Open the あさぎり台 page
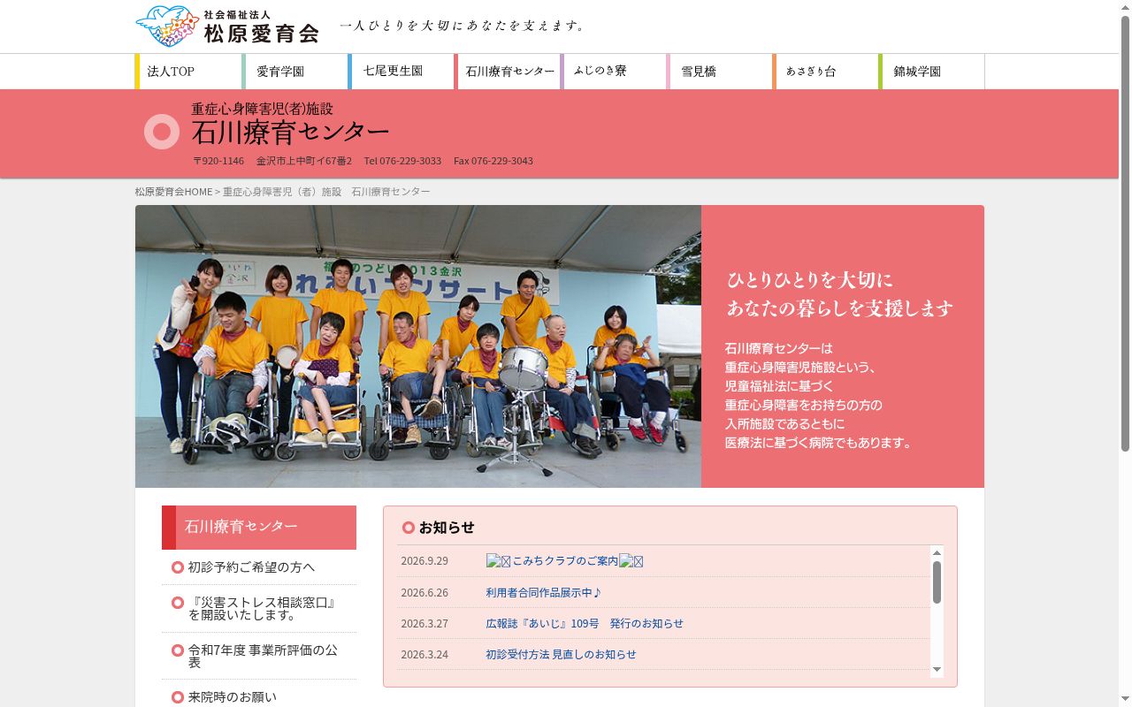This screenshot has width=1132, height=707. pyautogui.click(x=825, y=72)
